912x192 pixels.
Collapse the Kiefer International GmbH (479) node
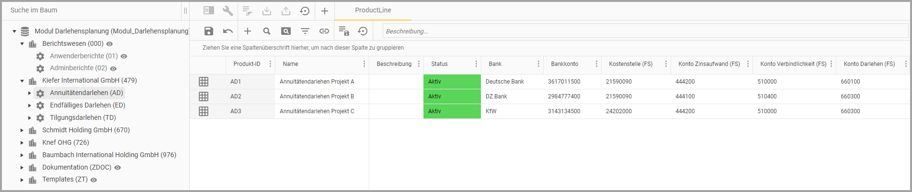[22, 81]
